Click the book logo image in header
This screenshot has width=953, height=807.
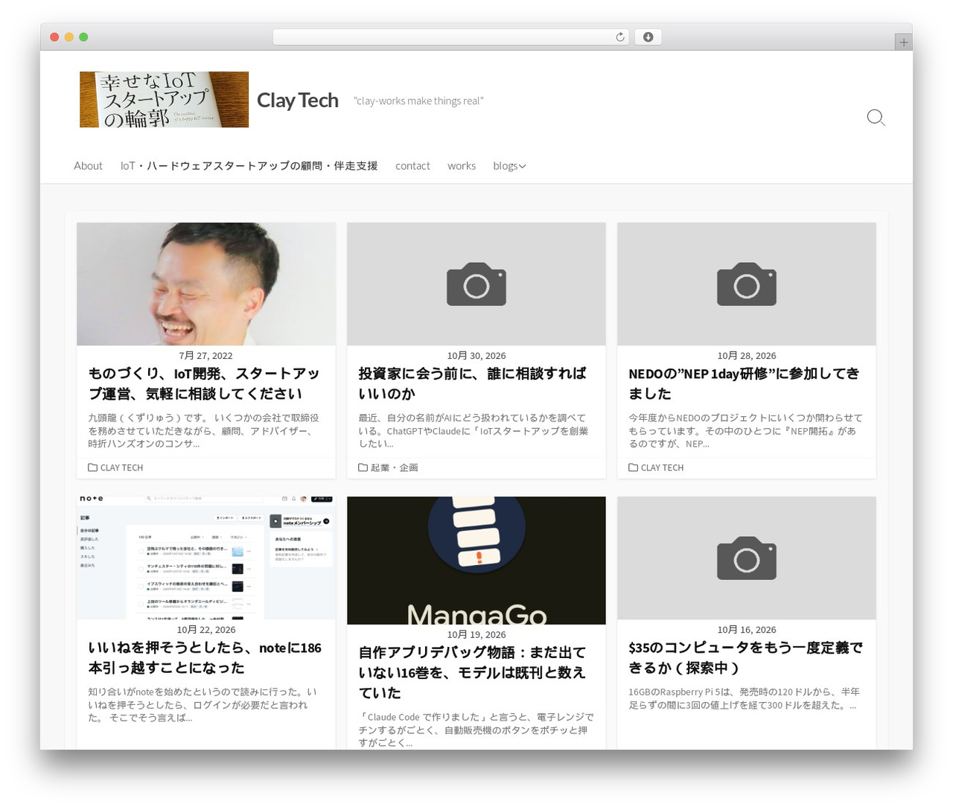coord(164,100)
